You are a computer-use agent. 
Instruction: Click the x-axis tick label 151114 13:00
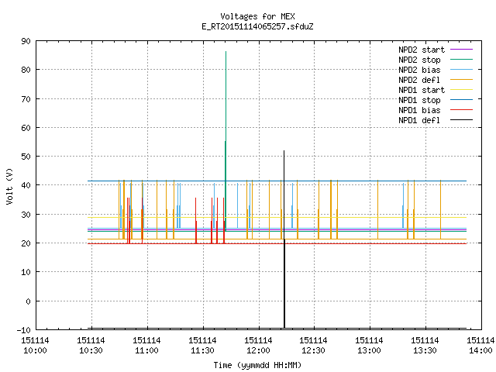click(x=369, y=346)
